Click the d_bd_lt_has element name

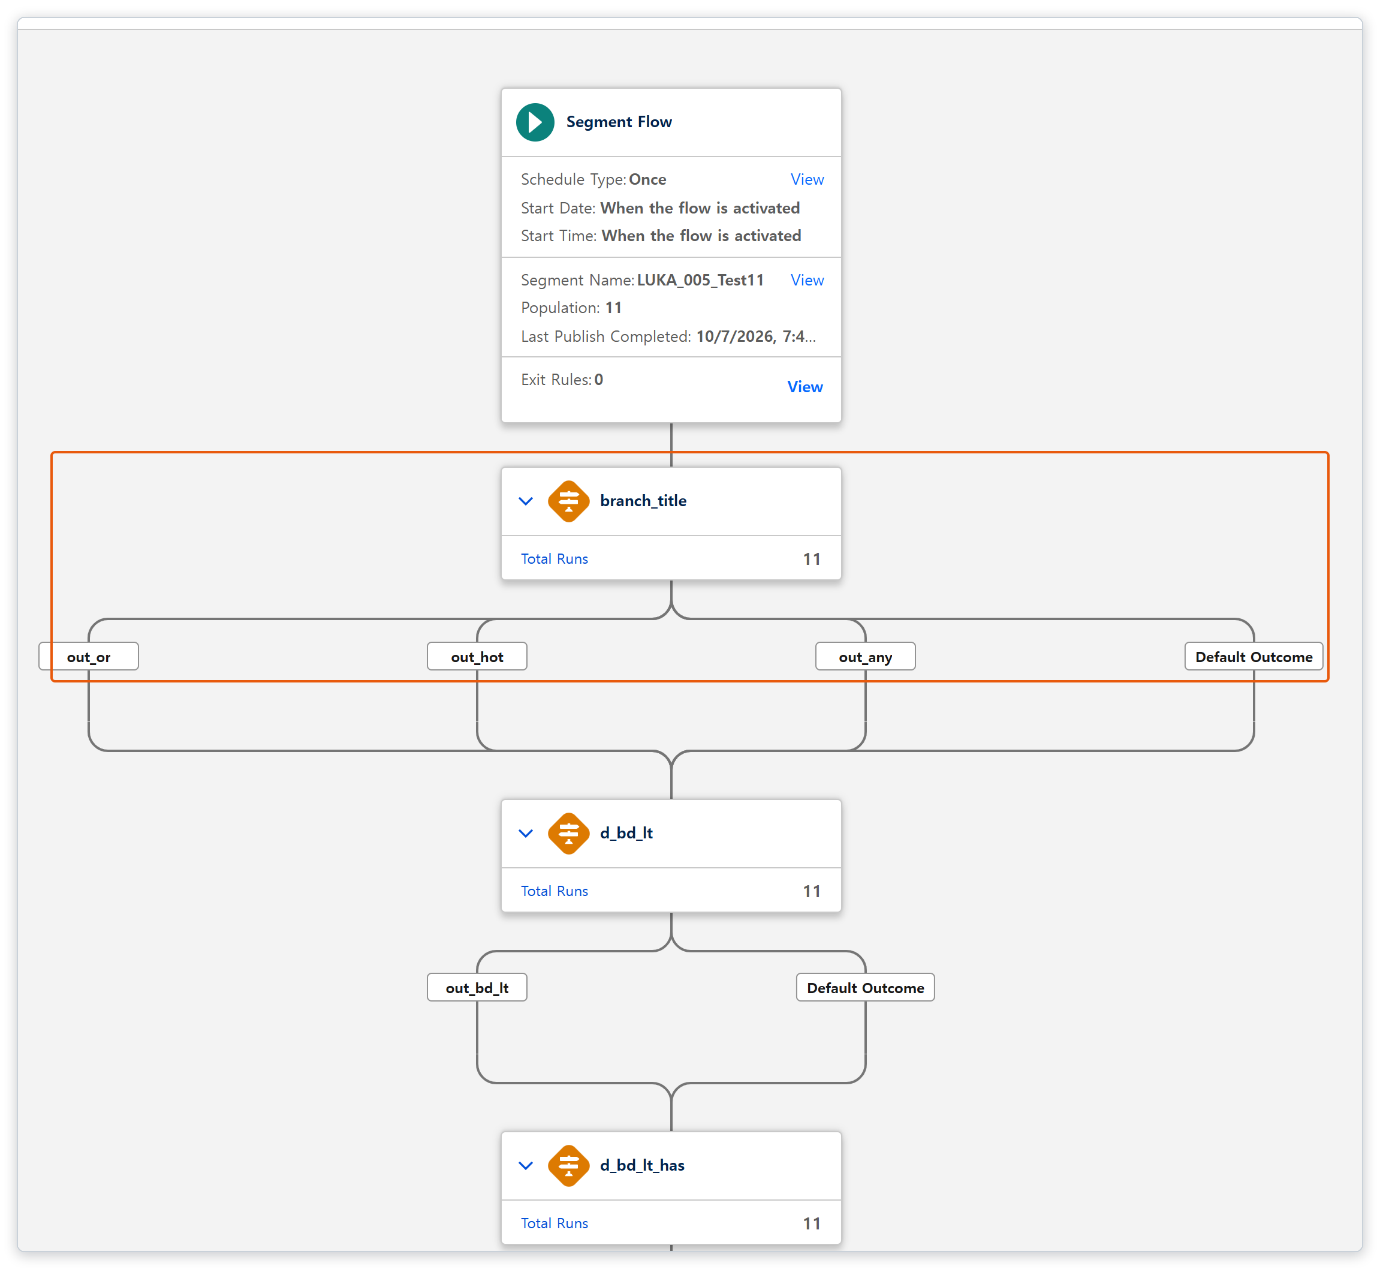(642, 1166)
